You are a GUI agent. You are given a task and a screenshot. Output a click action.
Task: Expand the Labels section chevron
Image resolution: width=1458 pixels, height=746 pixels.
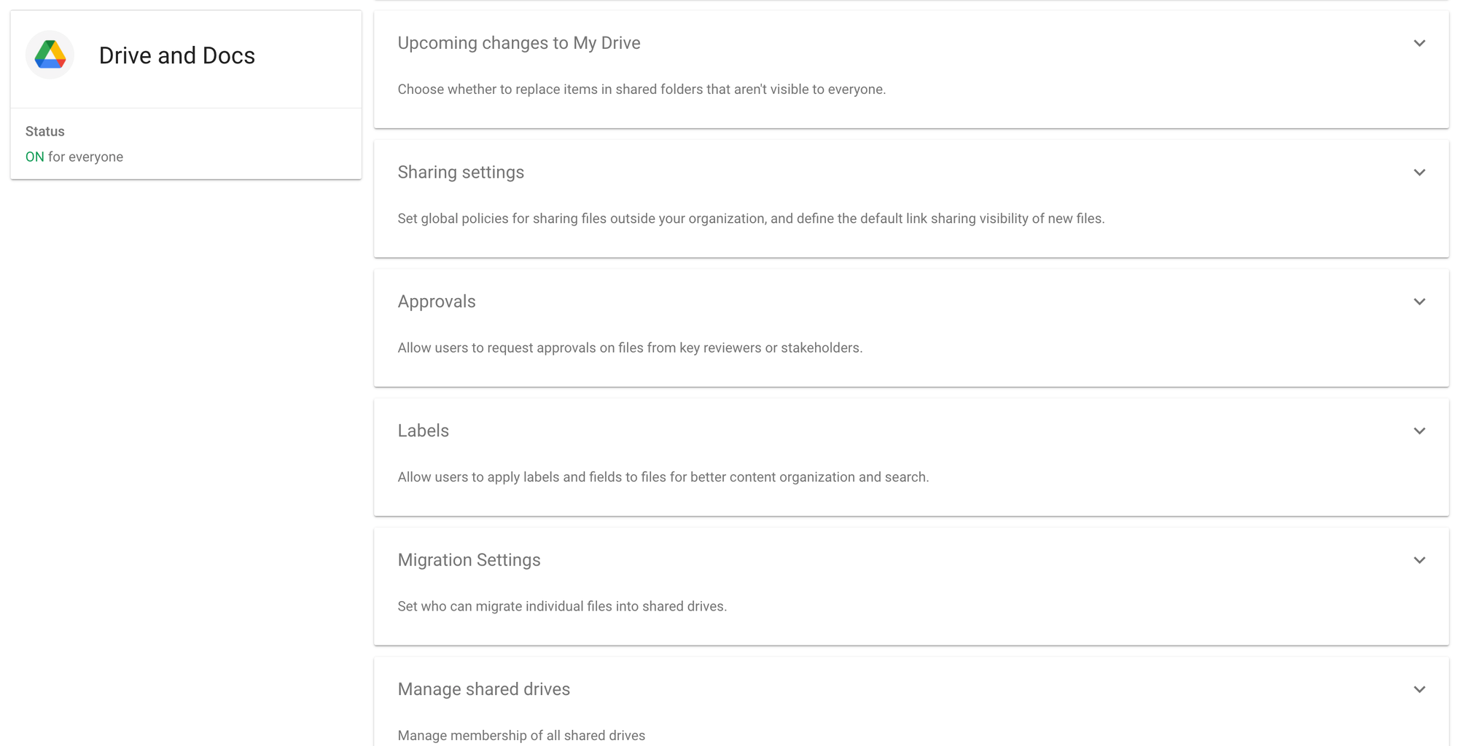(1419, 431)
